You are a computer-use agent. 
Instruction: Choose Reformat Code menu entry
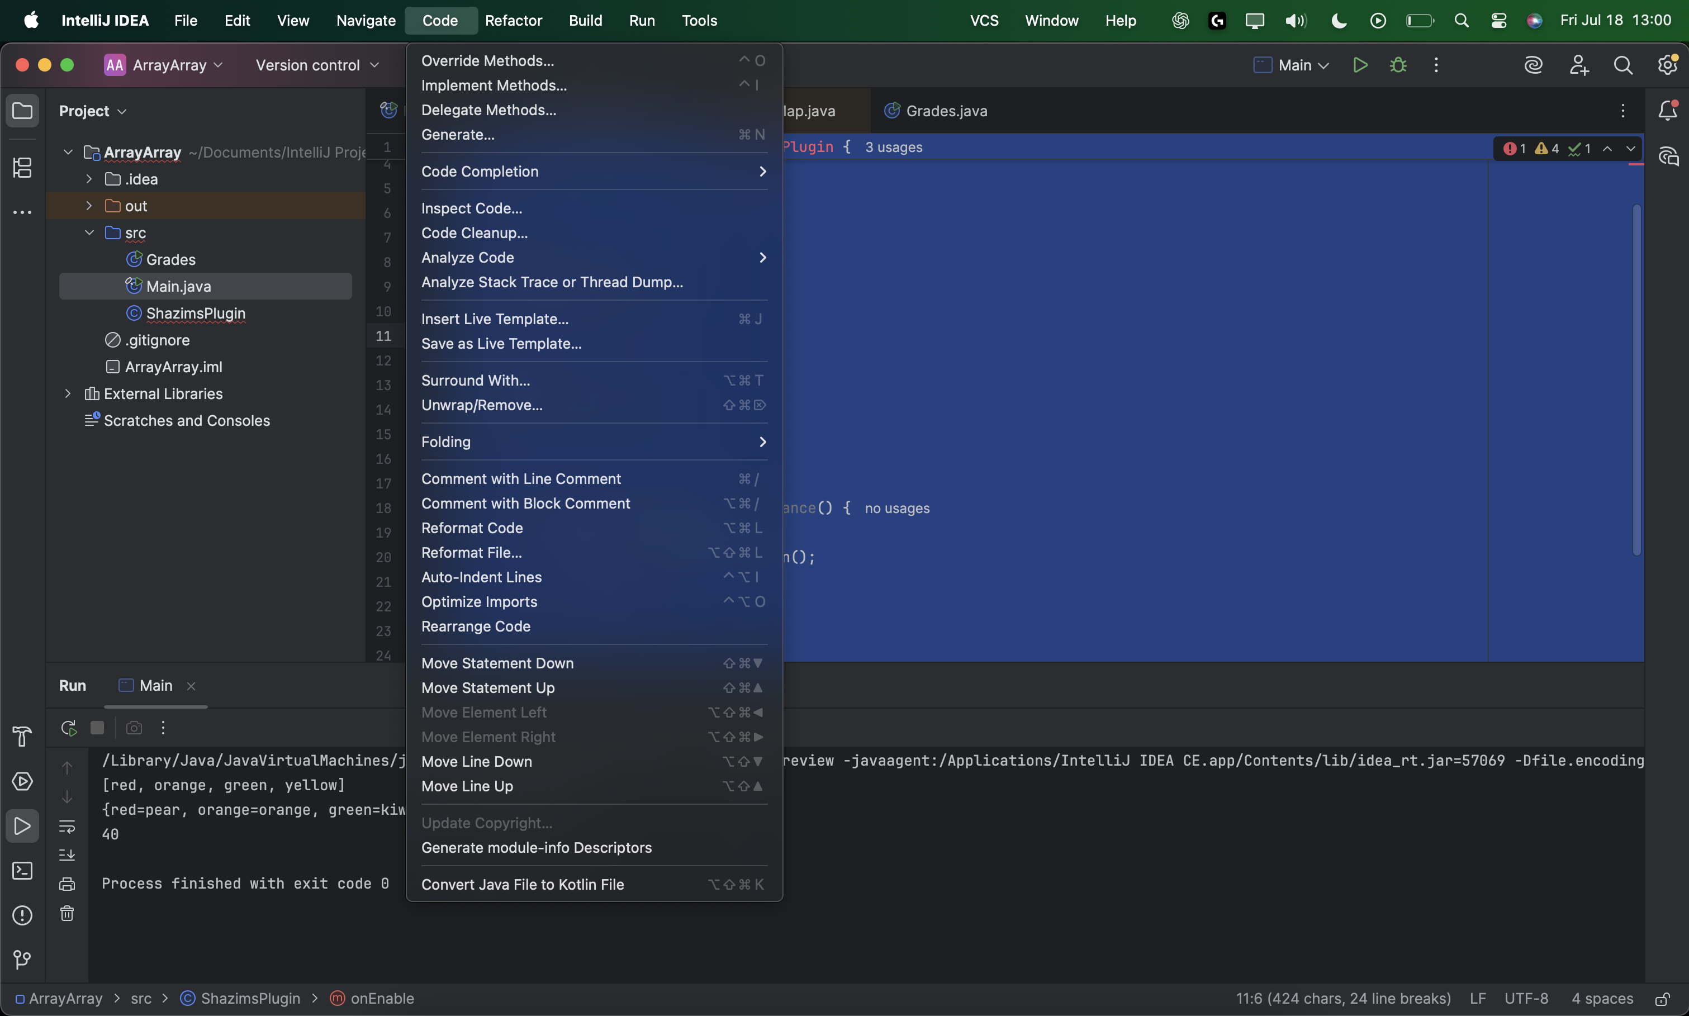click(594, 528)
